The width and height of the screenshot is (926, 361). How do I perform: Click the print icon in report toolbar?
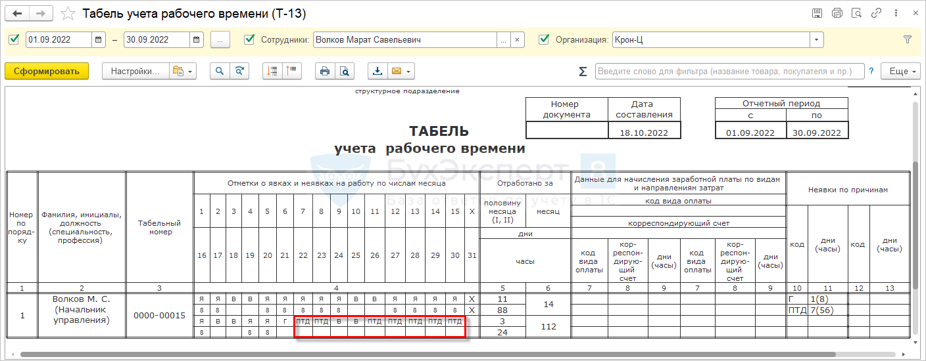[x=324, y=71]
